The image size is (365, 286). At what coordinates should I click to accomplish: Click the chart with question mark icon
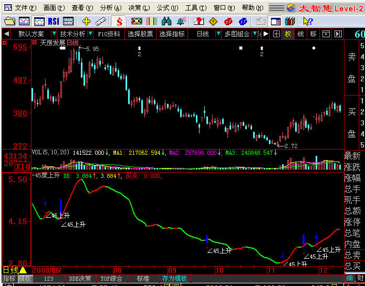point(199,22)
